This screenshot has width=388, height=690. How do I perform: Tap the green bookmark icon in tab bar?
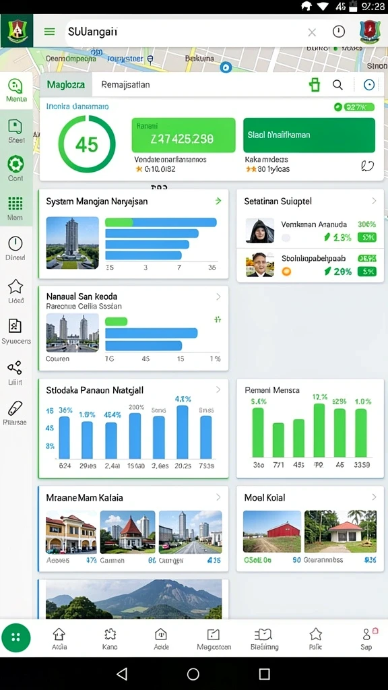315,84
